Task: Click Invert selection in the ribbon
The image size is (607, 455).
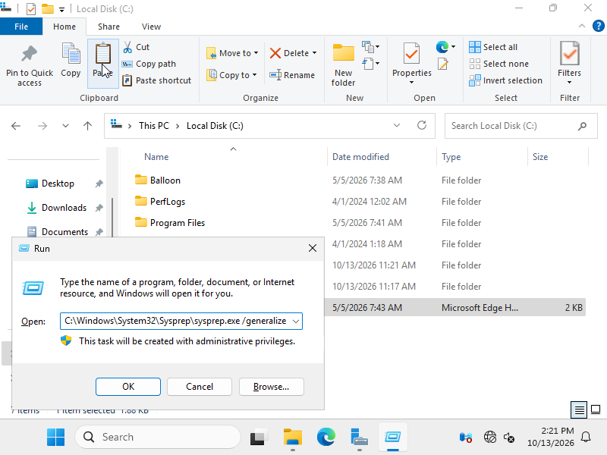Action: click(505, 80)
